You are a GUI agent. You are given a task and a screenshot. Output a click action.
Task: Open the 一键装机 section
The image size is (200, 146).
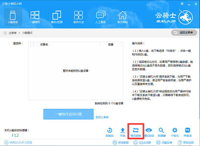tap(35, 17)
